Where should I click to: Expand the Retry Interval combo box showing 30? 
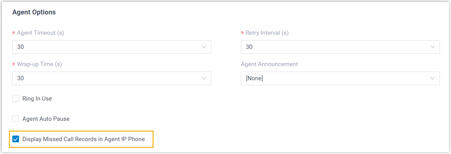click(335, 47)
